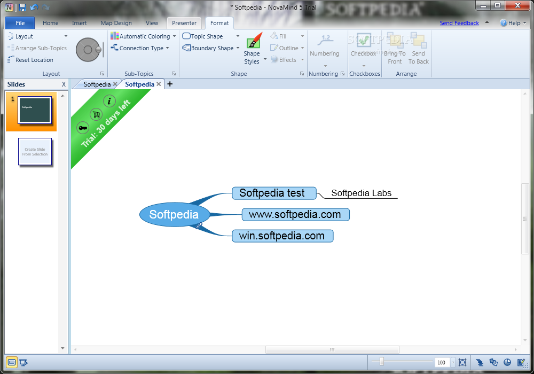Open the notes pencil icon in the status bar
This screenshot has height=374, width=534.
521,362
